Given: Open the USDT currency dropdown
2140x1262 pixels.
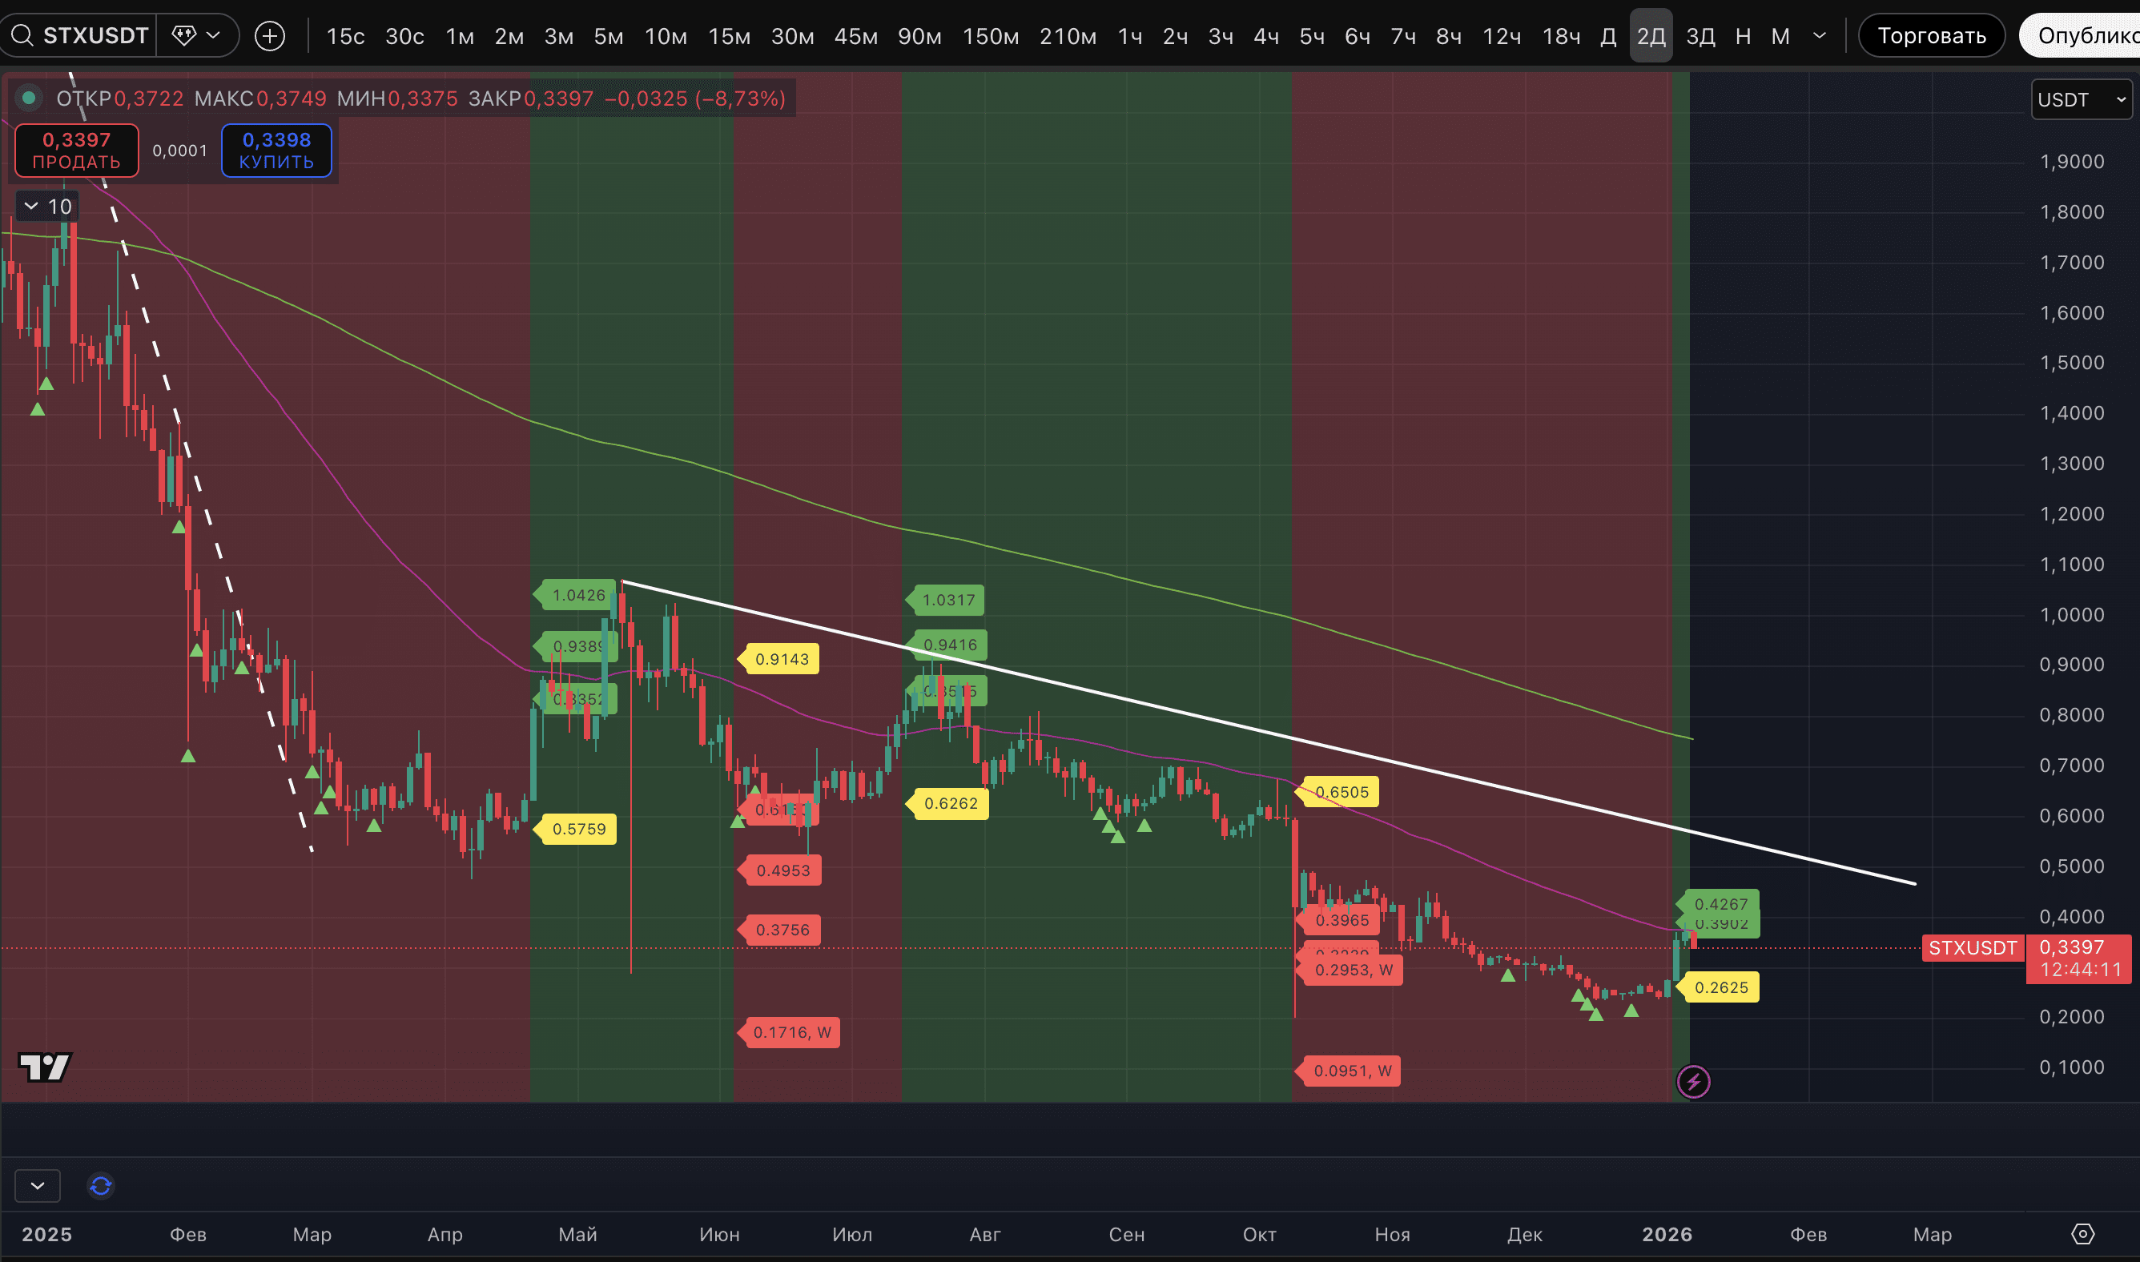Looking at the screenshot, I should pos(2081,99).
